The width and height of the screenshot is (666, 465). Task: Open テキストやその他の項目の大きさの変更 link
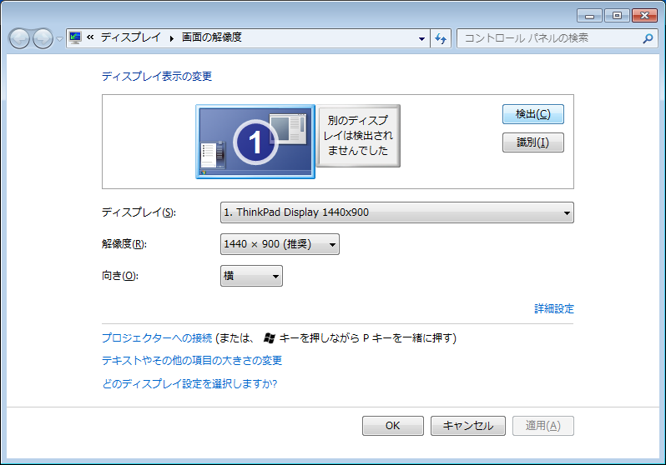(191, 361)
